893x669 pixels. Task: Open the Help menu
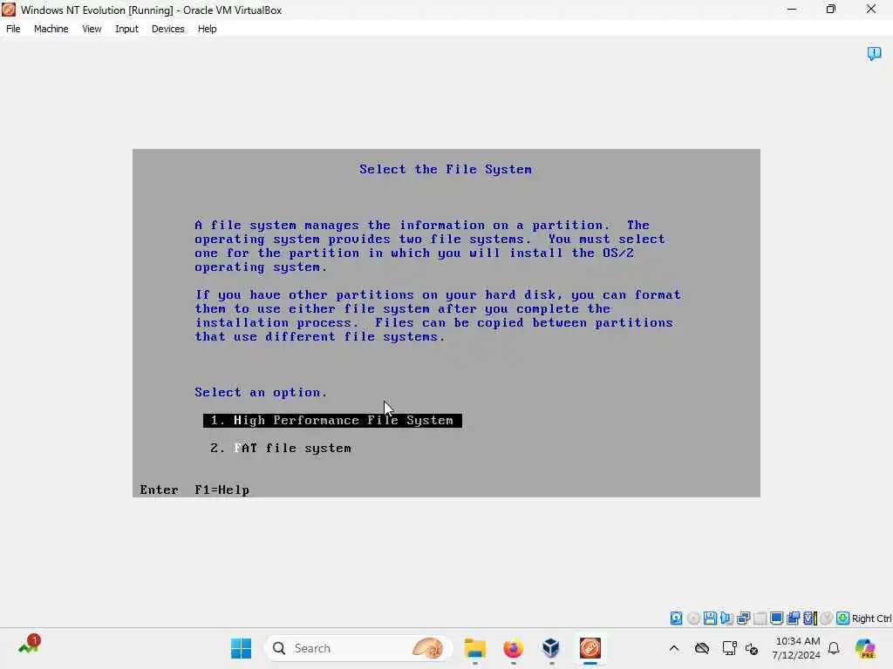pos(208,29)
